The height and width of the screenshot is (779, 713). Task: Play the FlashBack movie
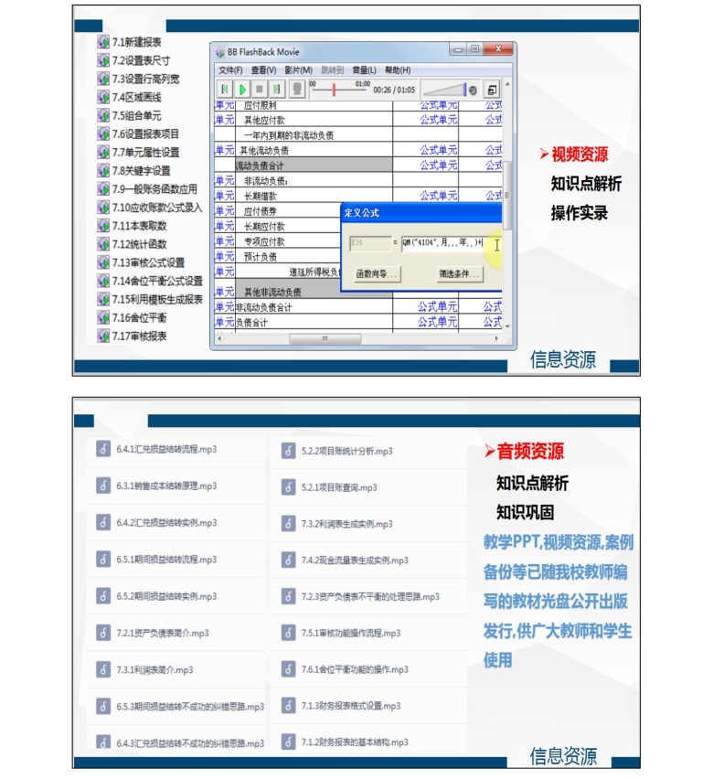242,90
